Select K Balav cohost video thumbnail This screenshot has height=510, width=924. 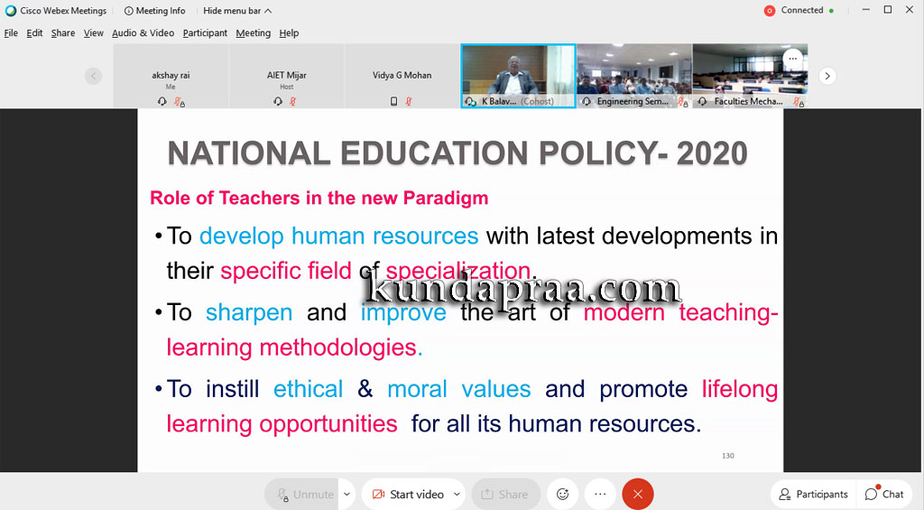click(518, 76)
